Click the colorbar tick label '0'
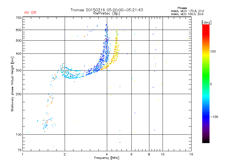Screen dimensions: 225x168 [211, 84]
